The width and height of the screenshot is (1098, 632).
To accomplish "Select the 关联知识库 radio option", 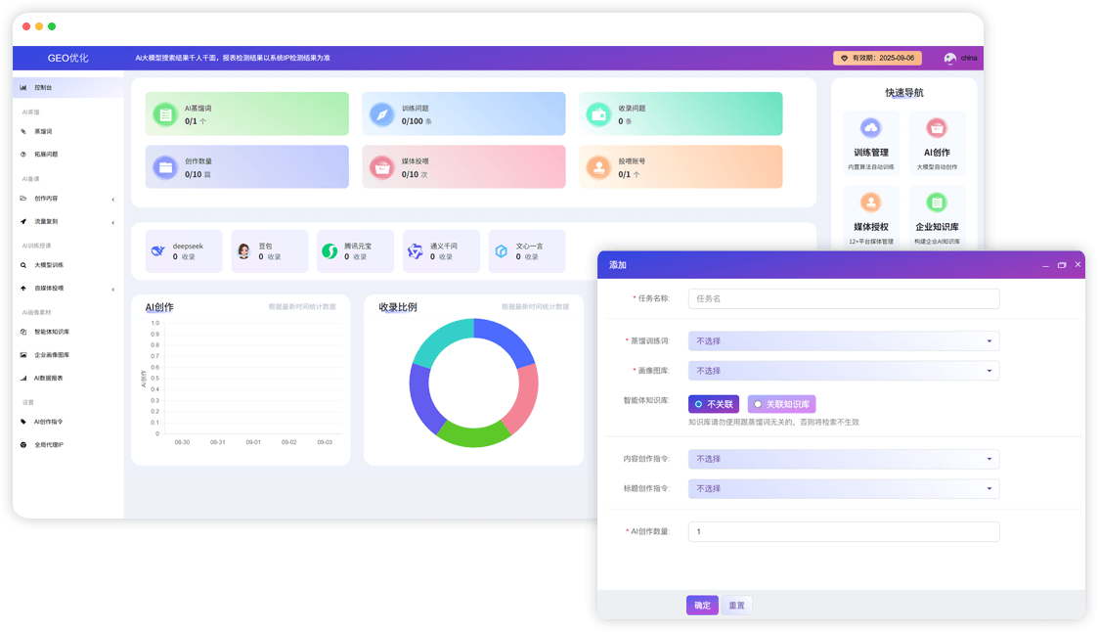I will click(x=781, y=404).
